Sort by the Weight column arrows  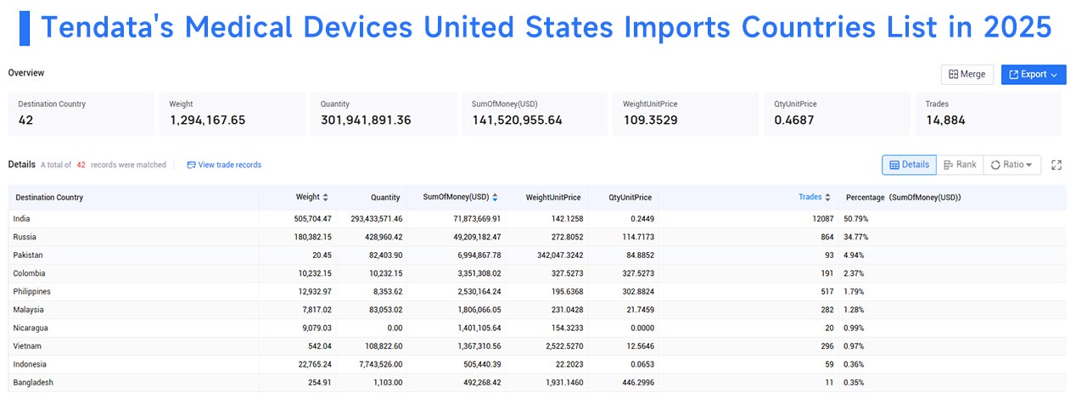coord(325,197)
